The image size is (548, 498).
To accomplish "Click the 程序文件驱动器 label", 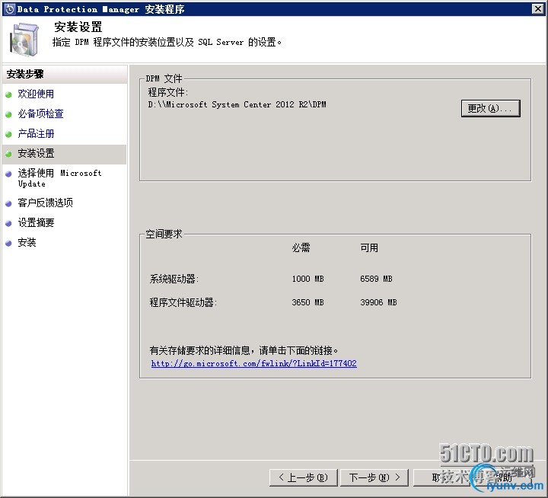I will [x=183, y=302].
